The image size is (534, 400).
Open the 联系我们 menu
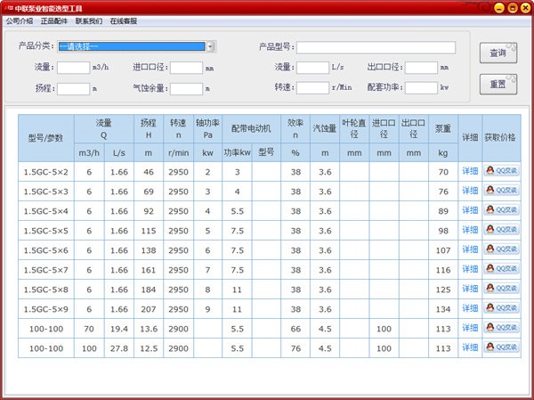click(x=88, y=20)
